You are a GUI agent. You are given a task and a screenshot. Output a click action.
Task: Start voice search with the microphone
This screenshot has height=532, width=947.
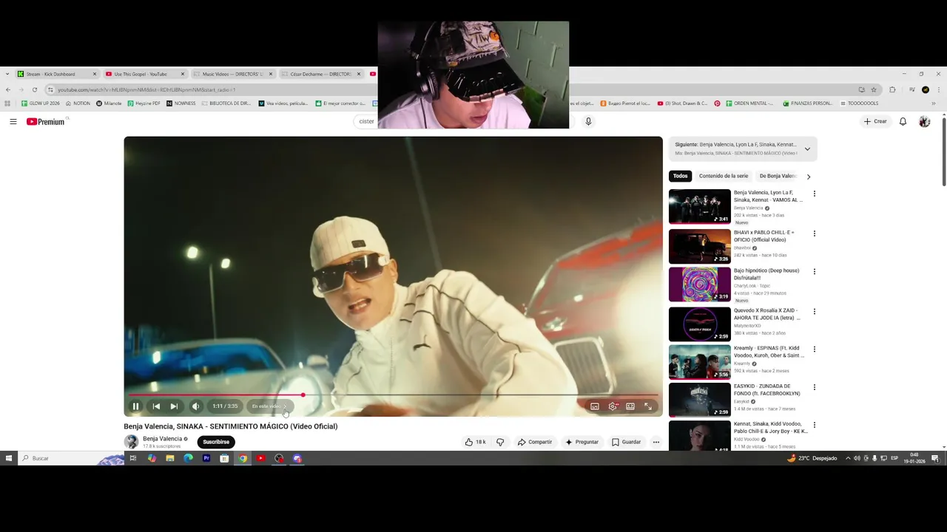point(588,121)
